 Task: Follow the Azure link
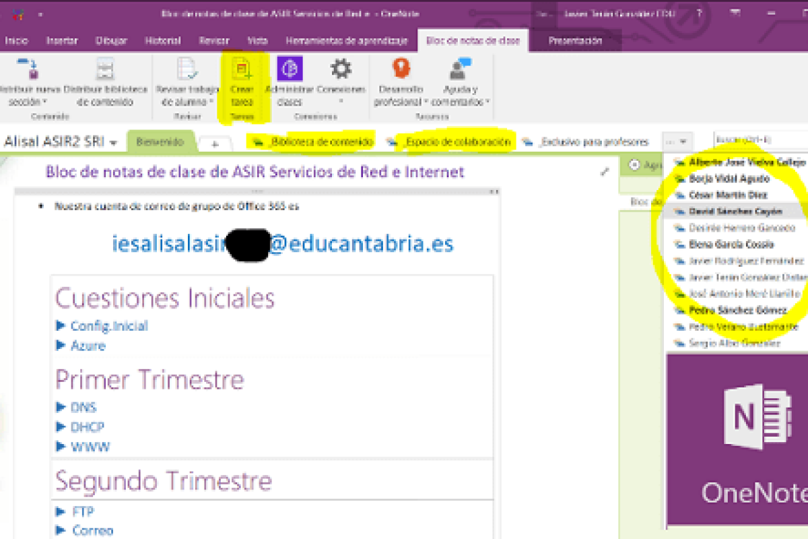pyautogui.click(x=88, y=346)
